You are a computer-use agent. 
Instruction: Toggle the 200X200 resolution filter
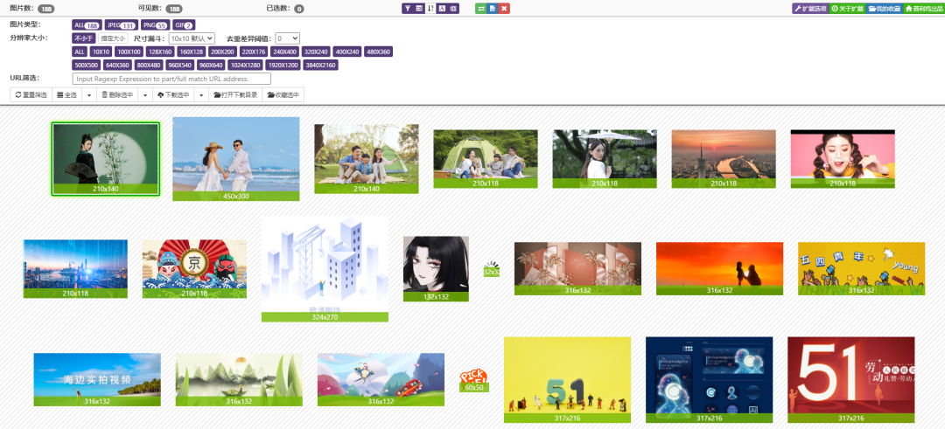point(222,52)
